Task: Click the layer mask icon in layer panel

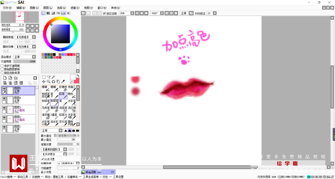Action: point(35,78)
